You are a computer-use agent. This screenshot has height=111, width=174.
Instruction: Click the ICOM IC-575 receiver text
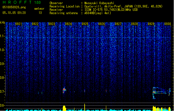111,10
